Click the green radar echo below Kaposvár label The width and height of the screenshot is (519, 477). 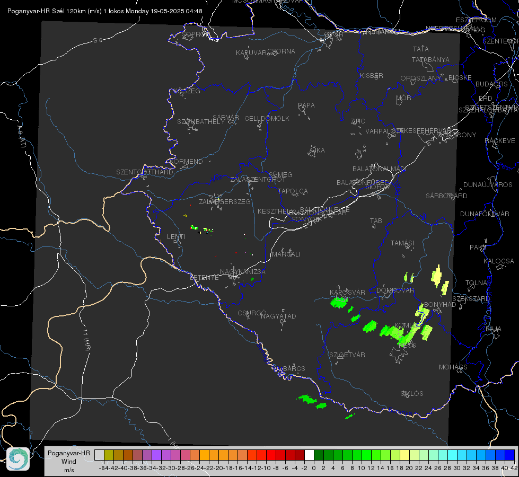pos(339,303)
